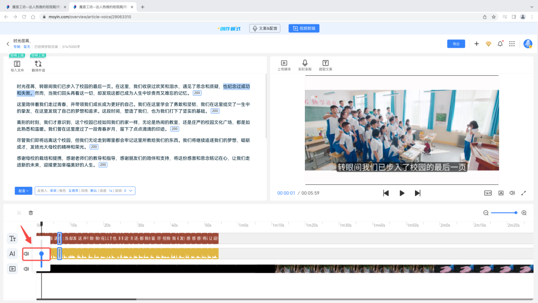This screenshot has height=303, width=538.
Task: Open the 配音 dropdown button
Action: 23,191
